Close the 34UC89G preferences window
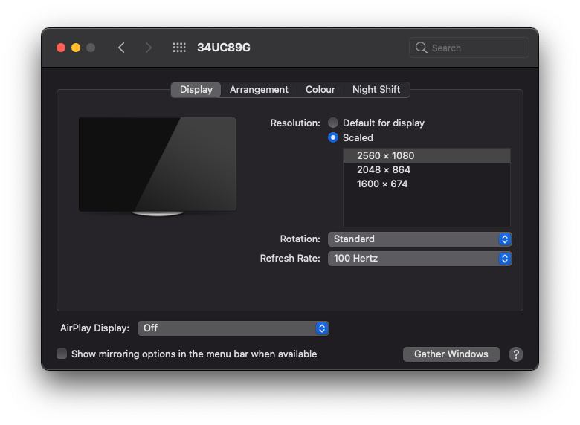Screen dimensions: 580x425 tap(61, 48)
